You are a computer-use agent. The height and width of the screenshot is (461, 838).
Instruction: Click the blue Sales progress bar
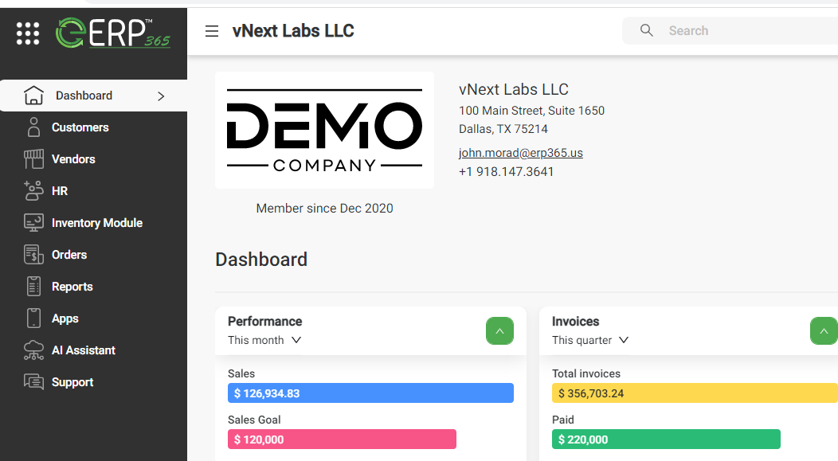point(370,393)
